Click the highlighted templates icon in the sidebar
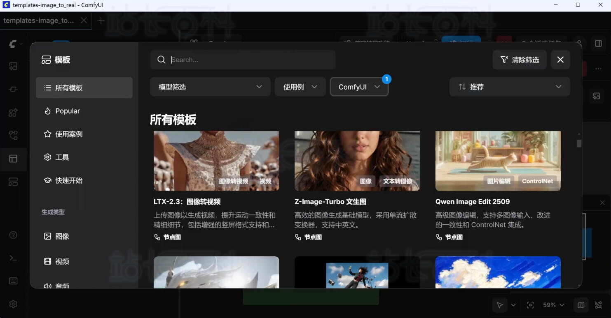This screenshot has width=611, height=318. [x=13, y=159]
